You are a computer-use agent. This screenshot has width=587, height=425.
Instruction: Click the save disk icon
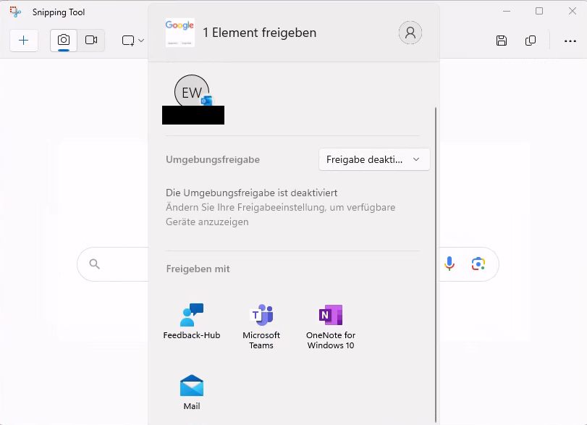point(502,41)
